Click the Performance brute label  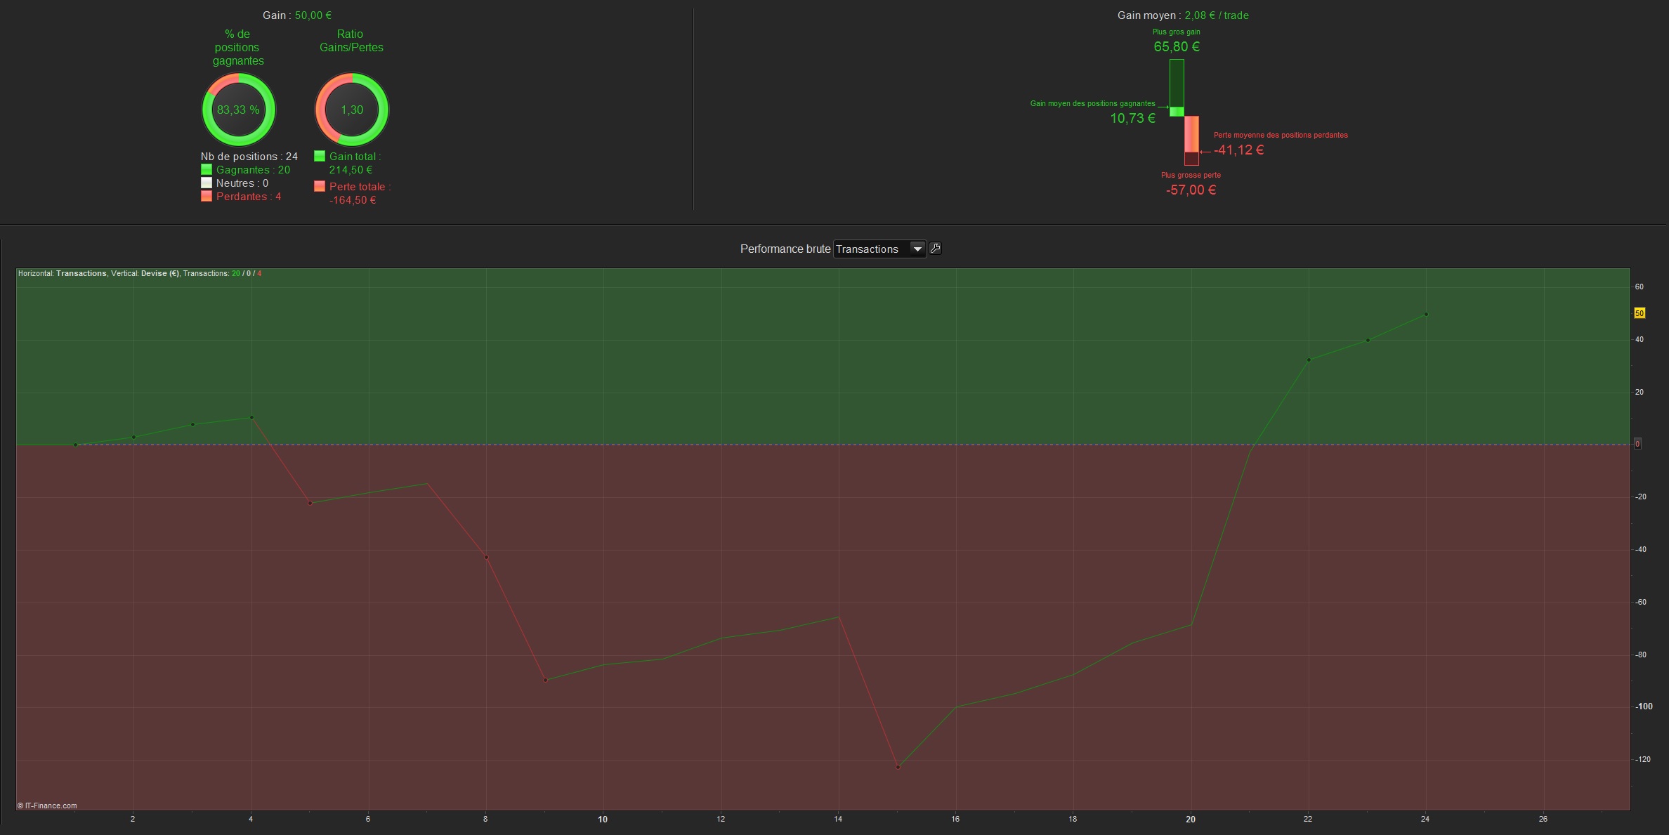click(x=785, y=249)
